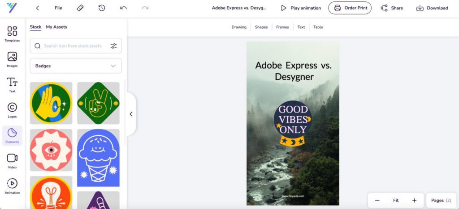Collapse the side panel with arrow handle
459x209 pixels.
(x=131, y=114)
